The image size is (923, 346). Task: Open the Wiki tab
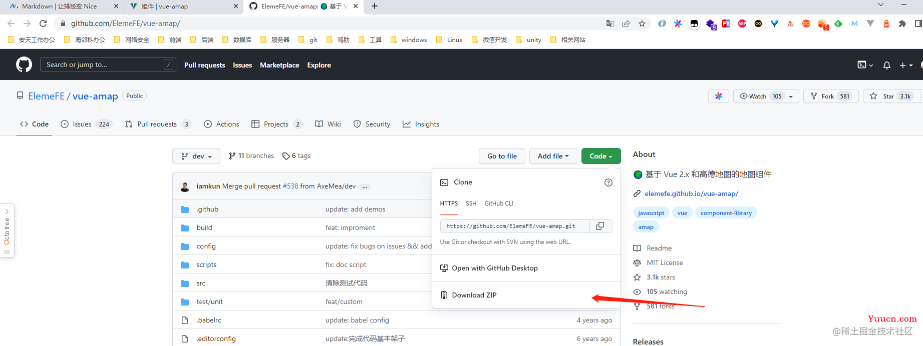(328, 124)
